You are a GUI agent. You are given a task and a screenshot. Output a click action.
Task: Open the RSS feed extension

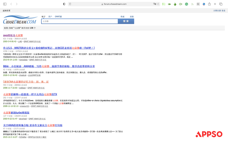[193, 4]
